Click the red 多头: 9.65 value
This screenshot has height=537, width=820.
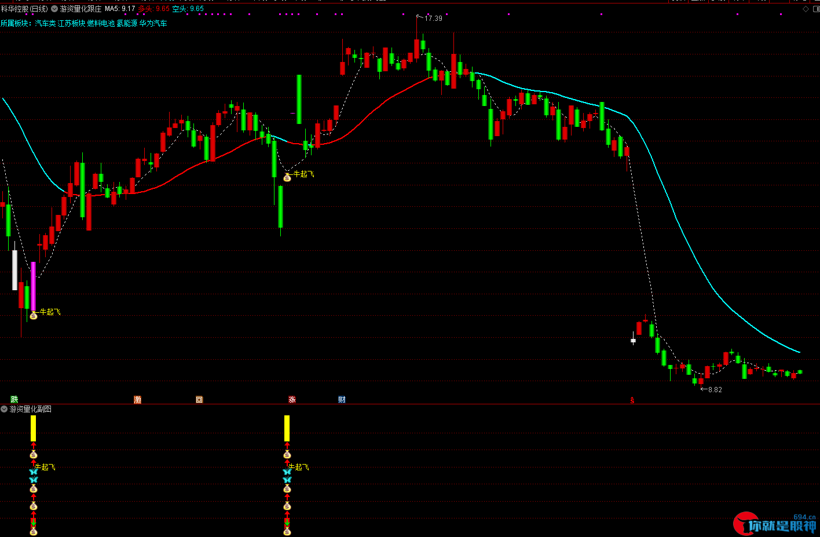point(153,9)
